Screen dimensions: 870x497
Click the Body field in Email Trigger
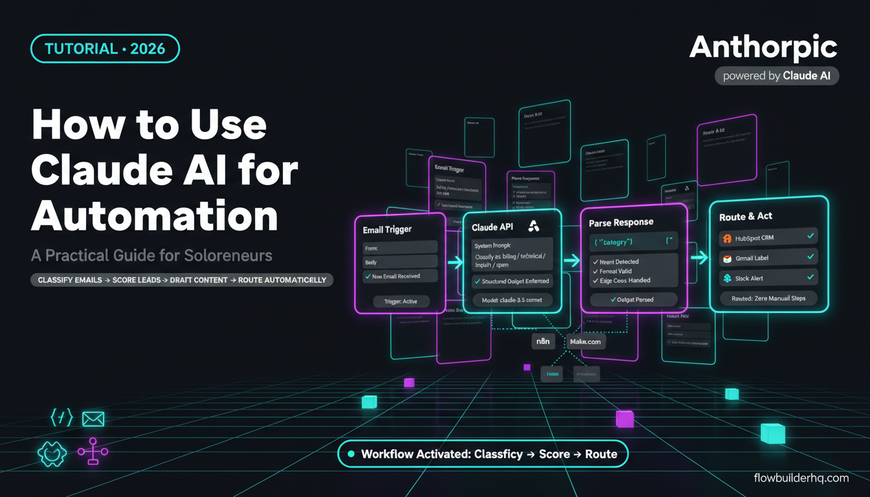(x=400, y=262)
